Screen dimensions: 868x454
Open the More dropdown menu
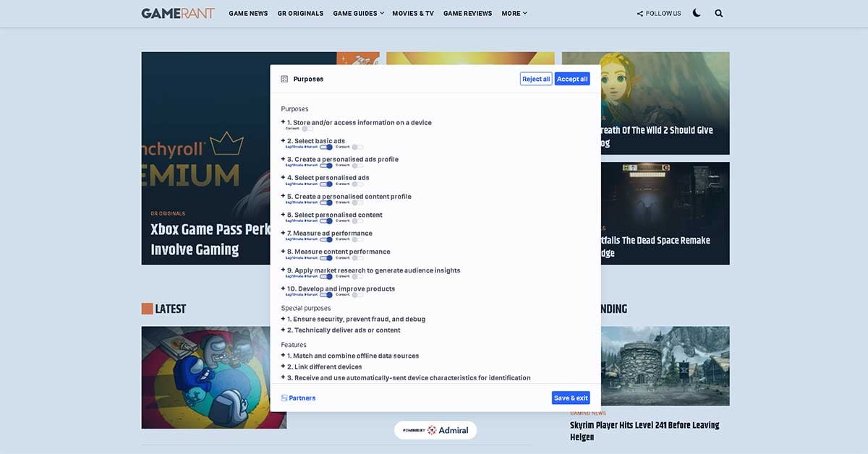coord(514,13)
